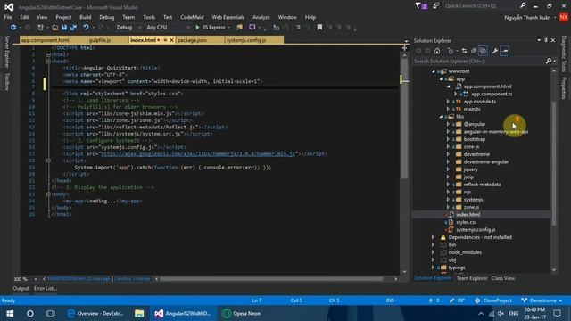Open the Tools menu

(x=149, y=17)
